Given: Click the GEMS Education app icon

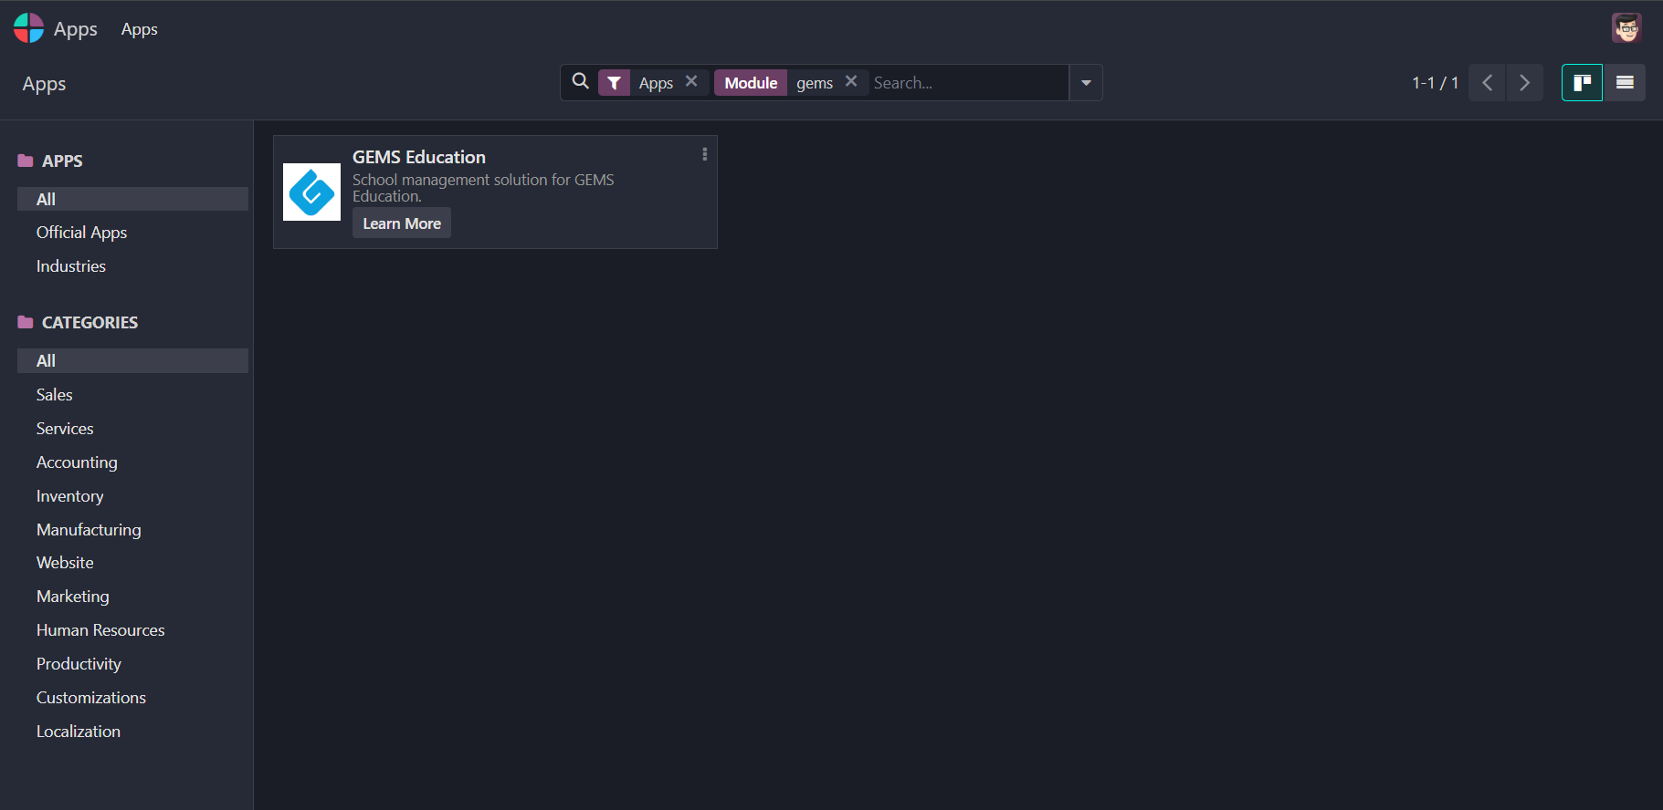Looking at the screenshot, I should pyautogui.click(x=311, y=192).
